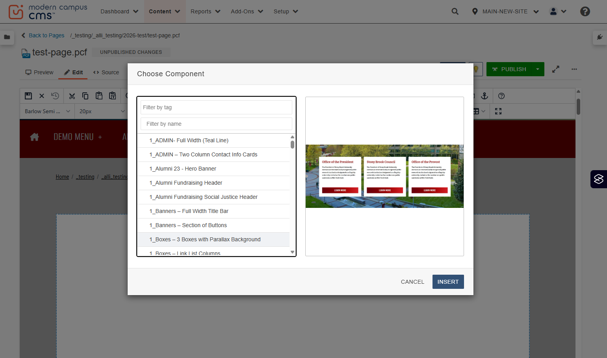Viewport: 607px width, 358px height.
Task: Switch to the Source tab
Action: pyautogui.click(x=106, y=72)
